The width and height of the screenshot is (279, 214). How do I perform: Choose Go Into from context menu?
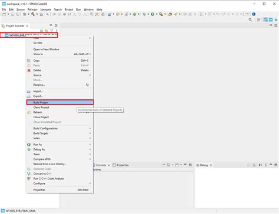60,43
